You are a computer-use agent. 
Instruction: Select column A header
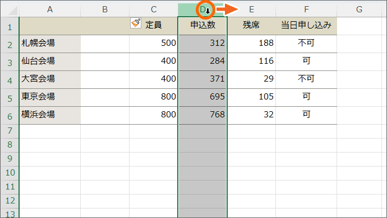[50, 10]
